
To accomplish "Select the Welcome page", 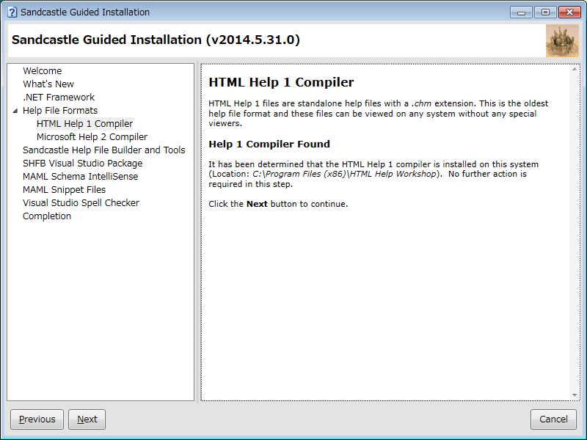I will click(x=42, y=70).
